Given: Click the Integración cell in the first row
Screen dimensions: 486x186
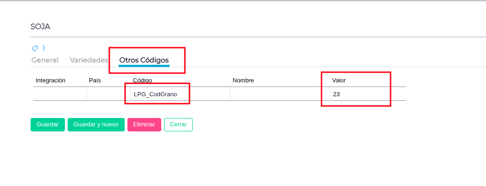Looking at the screenshot, I should 60,94.
